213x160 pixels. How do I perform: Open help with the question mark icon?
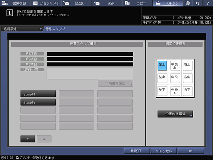click(x=208, y=3)
